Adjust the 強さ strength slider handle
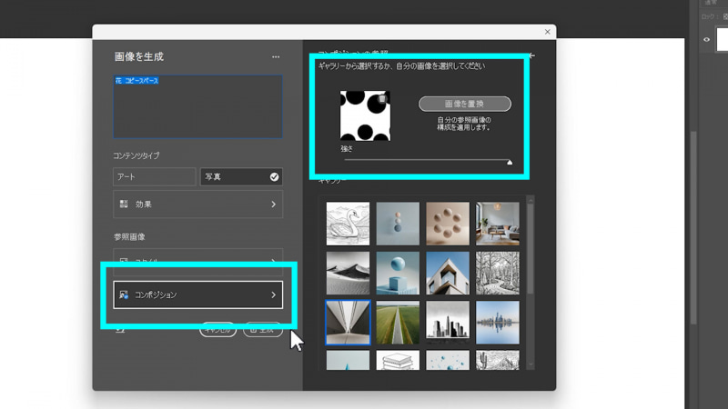This screenshot has height=409, width=728. (510, 162)
